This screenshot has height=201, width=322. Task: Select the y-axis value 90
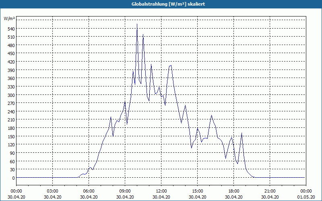[x=12, y=153]
